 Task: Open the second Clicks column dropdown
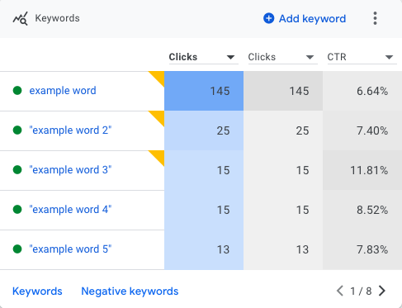pos(283,57)
